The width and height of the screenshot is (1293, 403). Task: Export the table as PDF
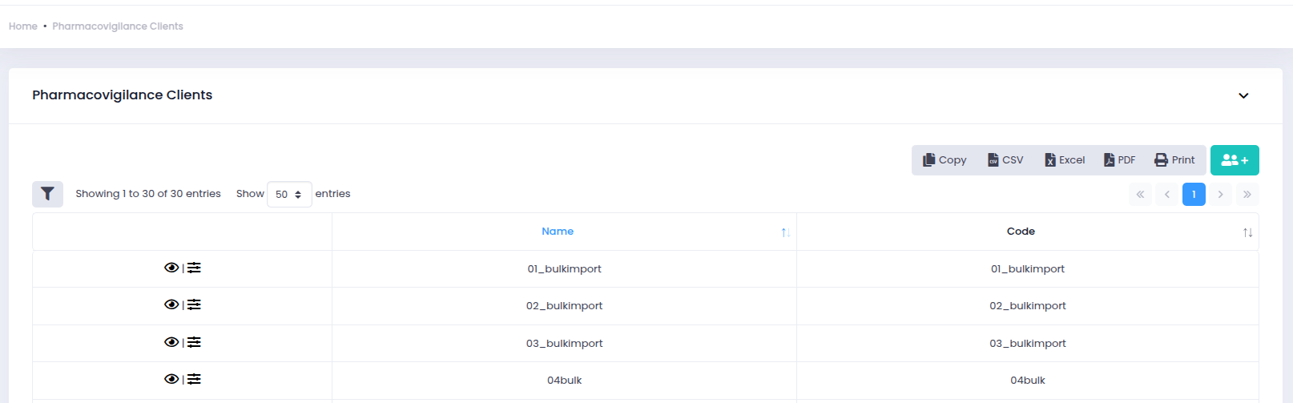pos(1120,160)
